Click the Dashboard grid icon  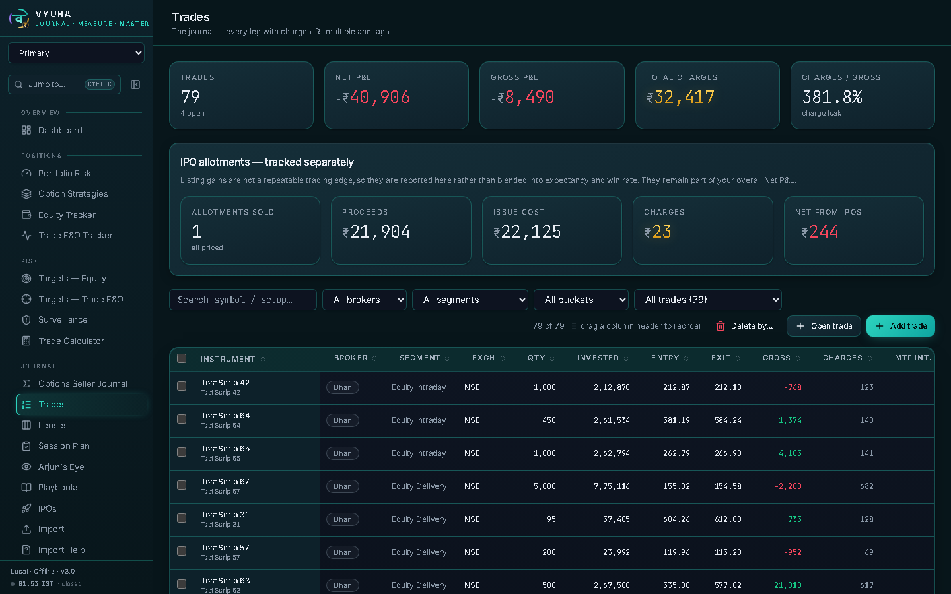pyautogui.click(x=26, y=131)
